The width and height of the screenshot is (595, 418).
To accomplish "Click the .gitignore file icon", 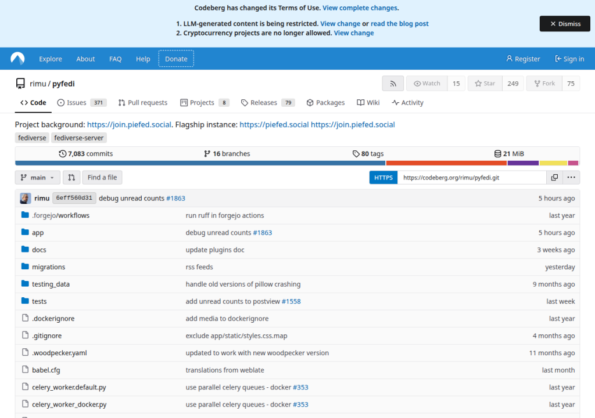I will 25,336.
